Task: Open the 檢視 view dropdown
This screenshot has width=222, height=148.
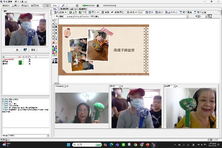Action: 132,12
